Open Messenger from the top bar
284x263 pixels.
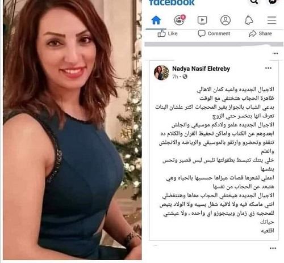pyautogui.click(x=273, y=2)
